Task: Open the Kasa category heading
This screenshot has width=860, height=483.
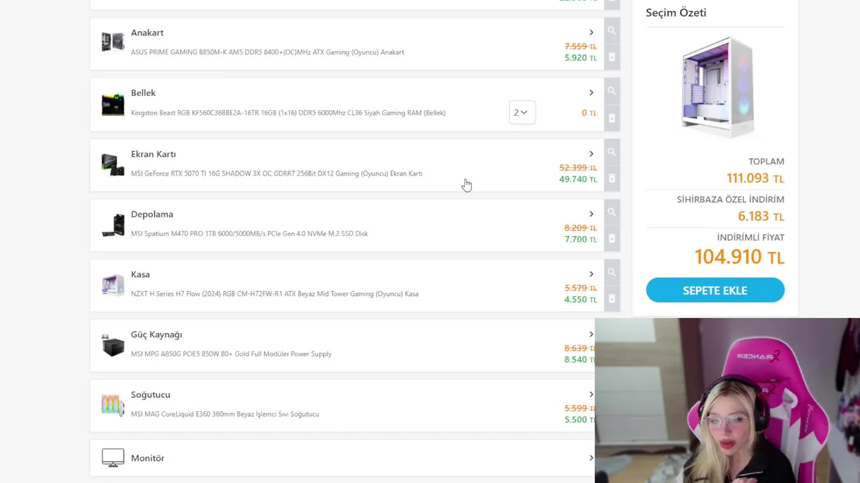Action: 140,274
